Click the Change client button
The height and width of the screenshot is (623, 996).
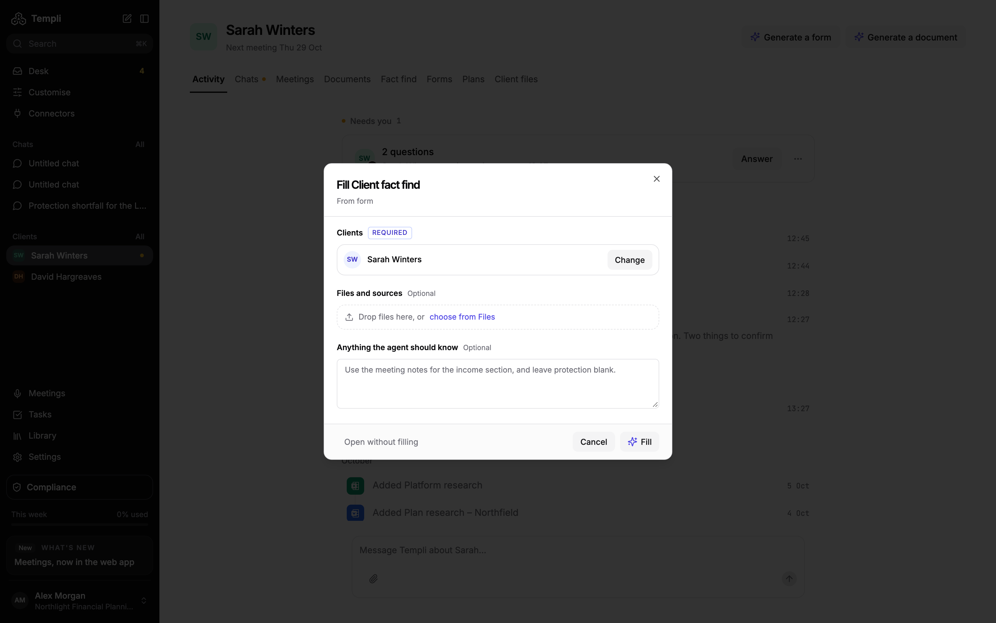[x=629, y=260]
